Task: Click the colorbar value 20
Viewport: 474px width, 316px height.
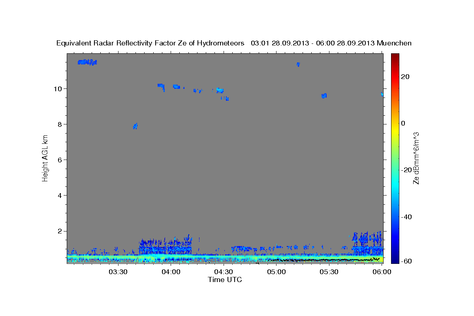Action: 405,77
